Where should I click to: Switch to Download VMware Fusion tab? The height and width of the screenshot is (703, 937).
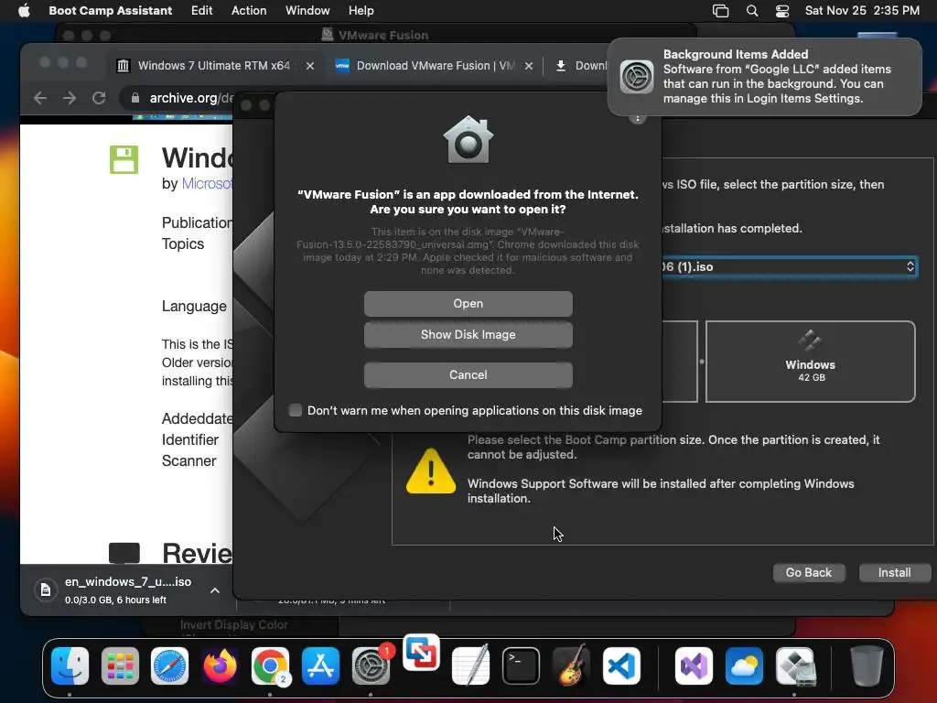(x=433, y=66)
